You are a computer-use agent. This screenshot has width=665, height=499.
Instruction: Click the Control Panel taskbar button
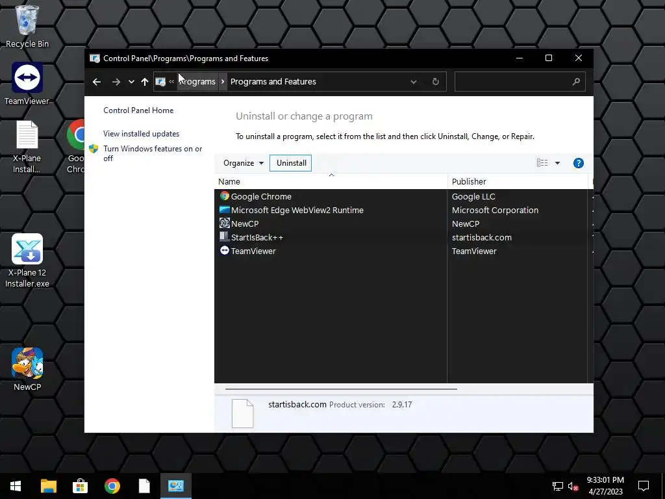tap(176, 486)
